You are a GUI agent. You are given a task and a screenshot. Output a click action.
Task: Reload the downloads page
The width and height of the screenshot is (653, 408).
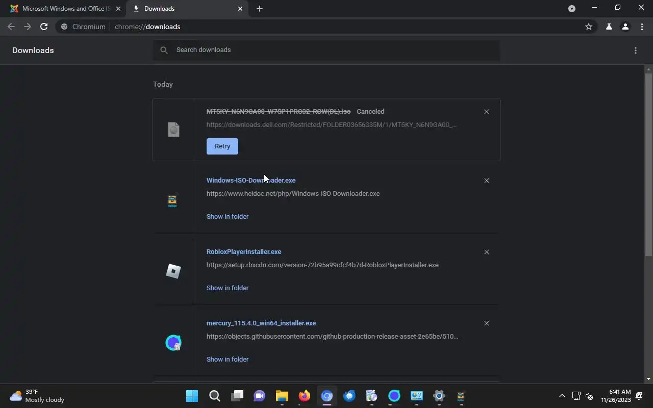[x=44, y=27]
